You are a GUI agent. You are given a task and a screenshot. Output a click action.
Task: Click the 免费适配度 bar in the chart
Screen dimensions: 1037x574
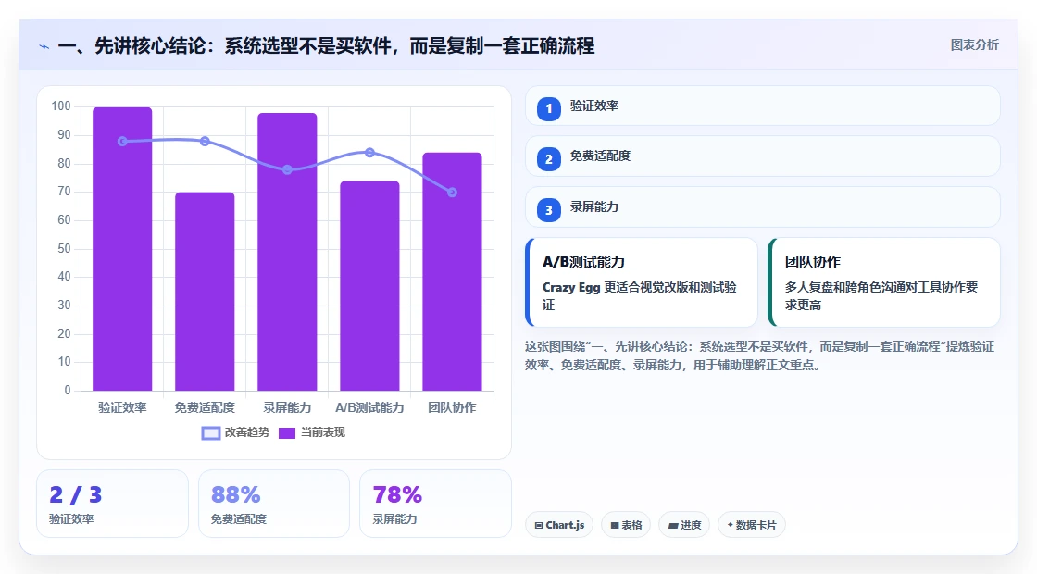(x=205, y=292)
